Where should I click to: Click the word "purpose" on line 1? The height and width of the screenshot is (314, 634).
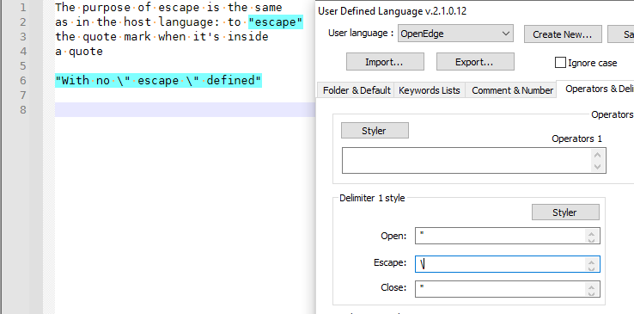point(107,7)
